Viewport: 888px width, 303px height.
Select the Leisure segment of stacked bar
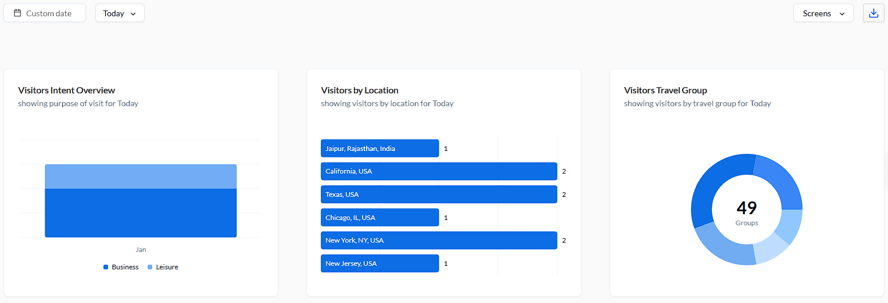pyautogui.click(x=141, y=176)
